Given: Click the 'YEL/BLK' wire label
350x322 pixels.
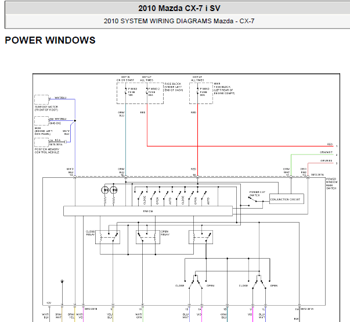Looking at the screenshot, I should coord(110,316).
